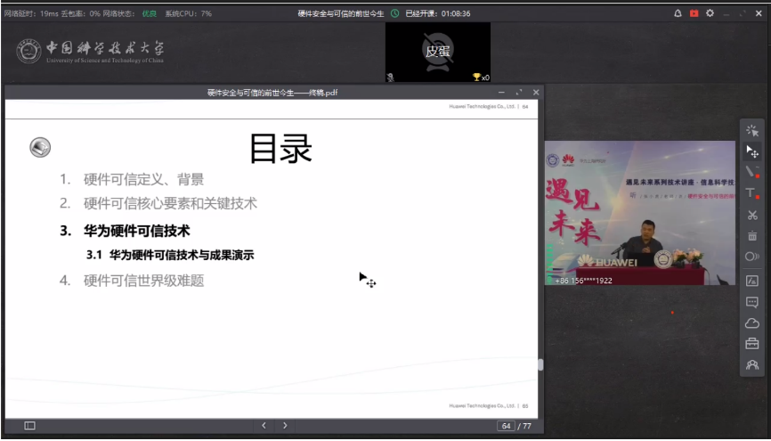Image resolution: width=771 pixels, height=441 pixels.
Task: Select the laser pointer tool
Action: [x=751, y=130]
